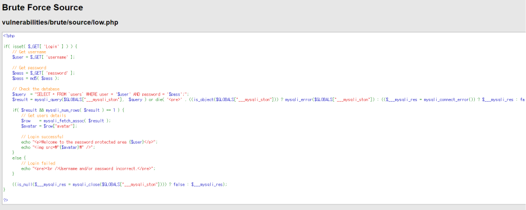This screenshot has width=526, height=210.
Task: Click the $avatar = $row["avatar"] line
Action: pyautogui.click(x=49, y=126)
